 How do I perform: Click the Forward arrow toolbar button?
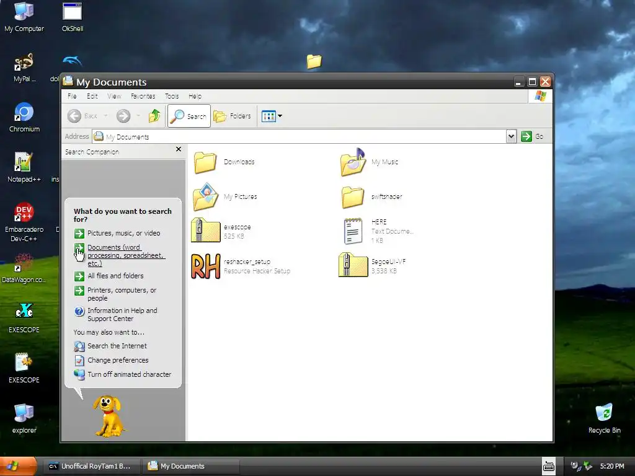click(x=123, y=116)
